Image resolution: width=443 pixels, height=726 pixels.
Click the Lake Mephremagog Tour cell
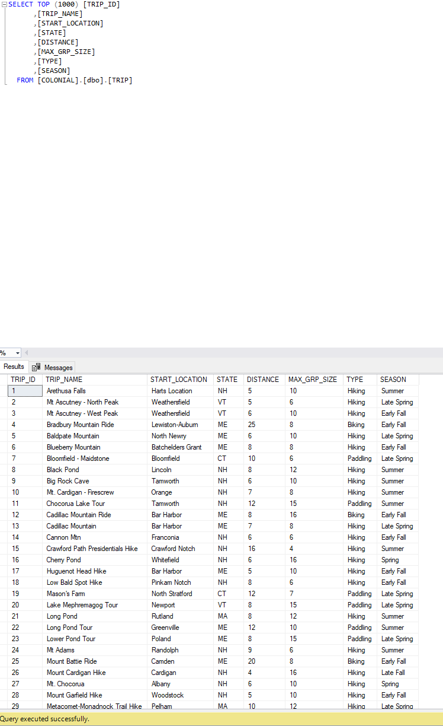[95, 605]
